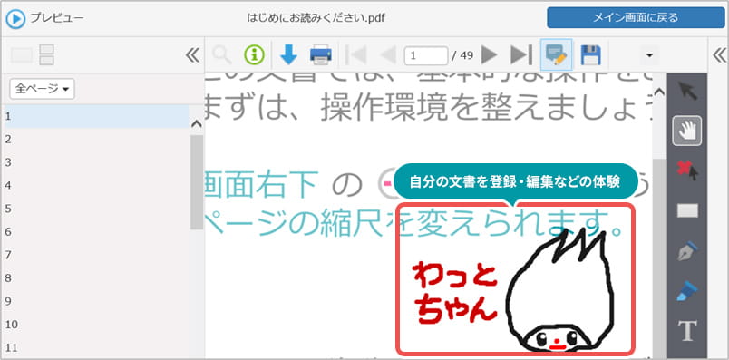Open the magnifier search tool
729x360 pixels.
pos(222,55)
